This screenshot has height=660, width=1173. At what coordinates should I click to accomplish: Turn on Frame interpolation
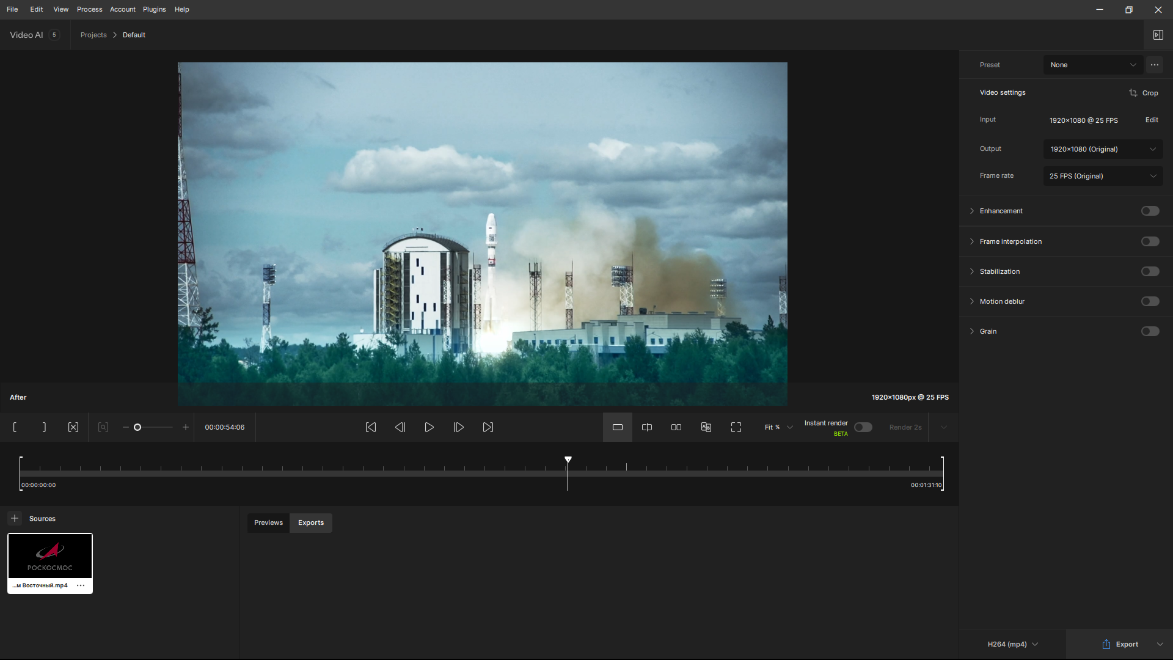pyautogui.click(x=1150, y=241)
